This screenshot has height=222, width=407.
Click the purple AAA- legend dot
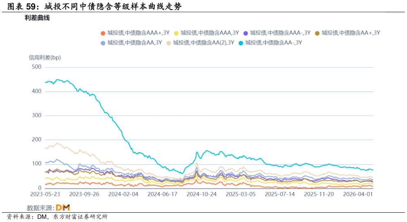point(246,33)
